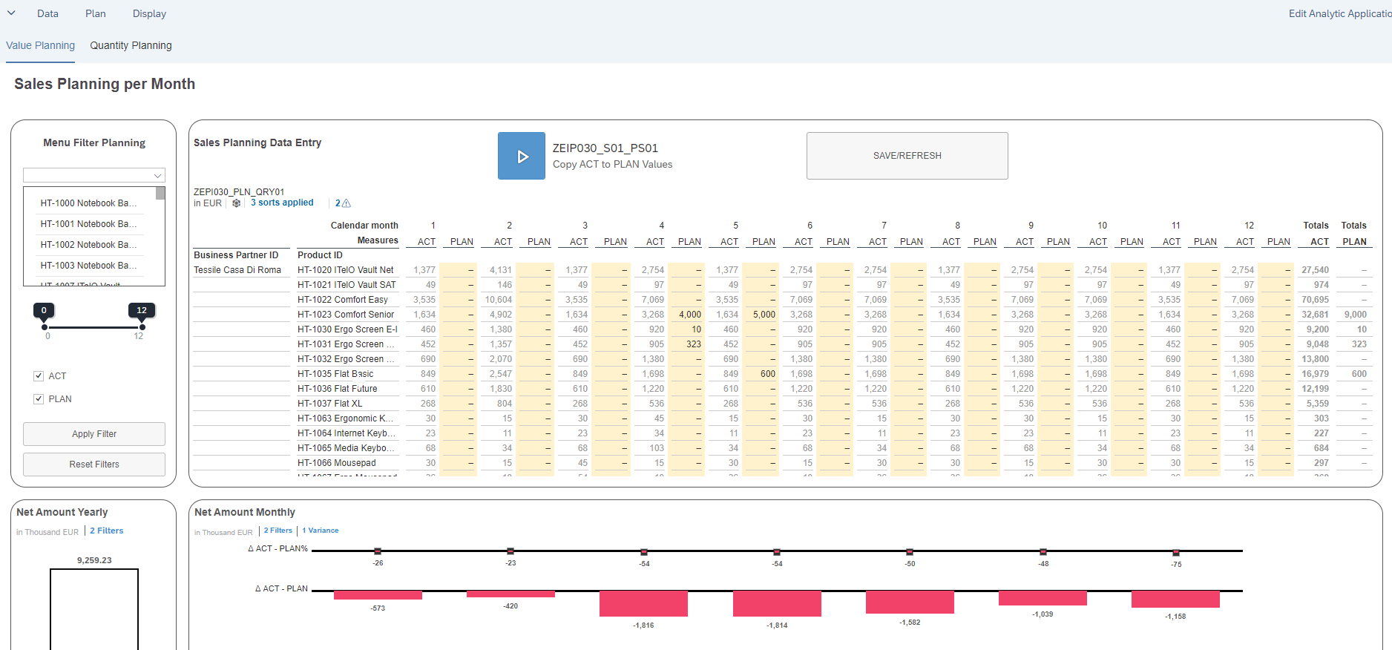Click the table settings icon beside 'in EUR'
The image size is (1392, 650).
tap(236, 203)
